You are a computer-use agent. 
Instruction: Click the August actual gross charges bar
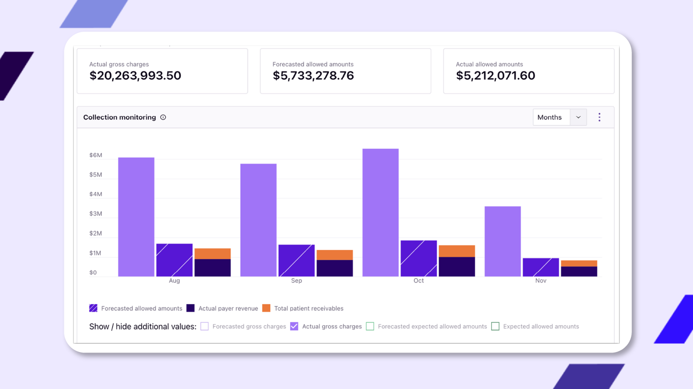coord(136,216)
